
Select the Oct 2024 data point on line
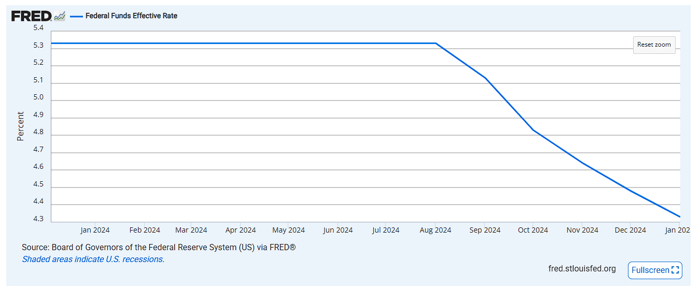coord(534,130)
